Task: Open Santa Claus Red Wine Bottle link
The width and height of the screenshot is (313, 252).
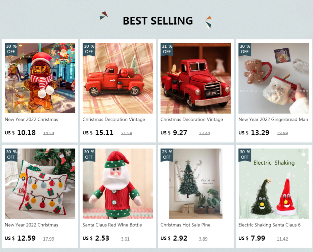Action: [112, 225]
